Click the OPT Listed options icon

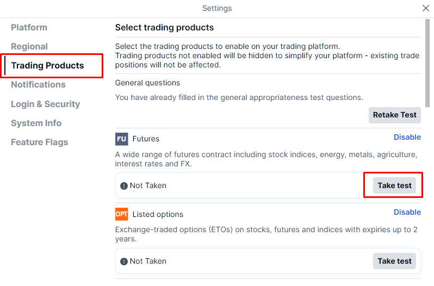[121, 214]
